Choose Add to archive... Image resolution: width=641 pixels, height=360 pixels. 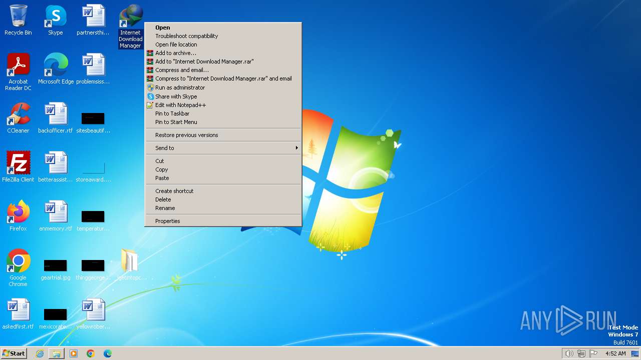[223, 53]
